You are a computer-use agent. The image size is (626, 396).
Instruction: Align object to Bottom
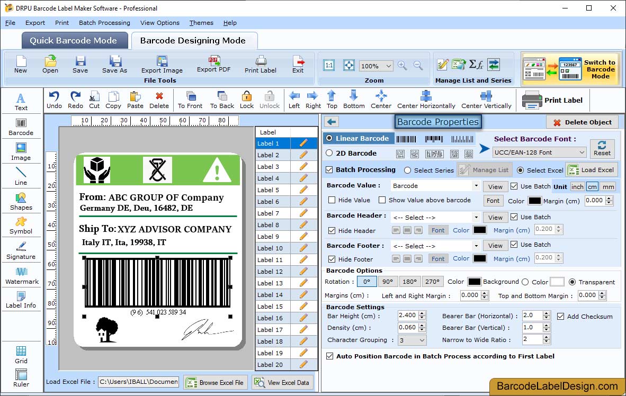tap(354, 100)
